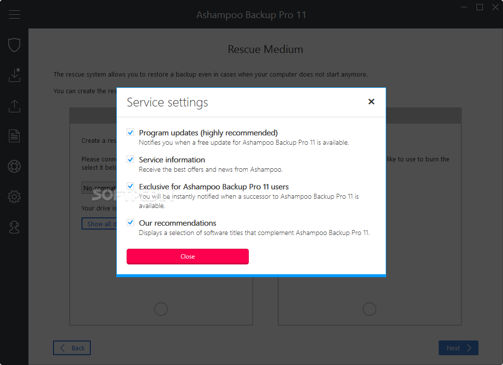Click Ashampoo Backup Pro 11 title text
This screenshot has height=365, width=503.
click(x=251, y=15)
